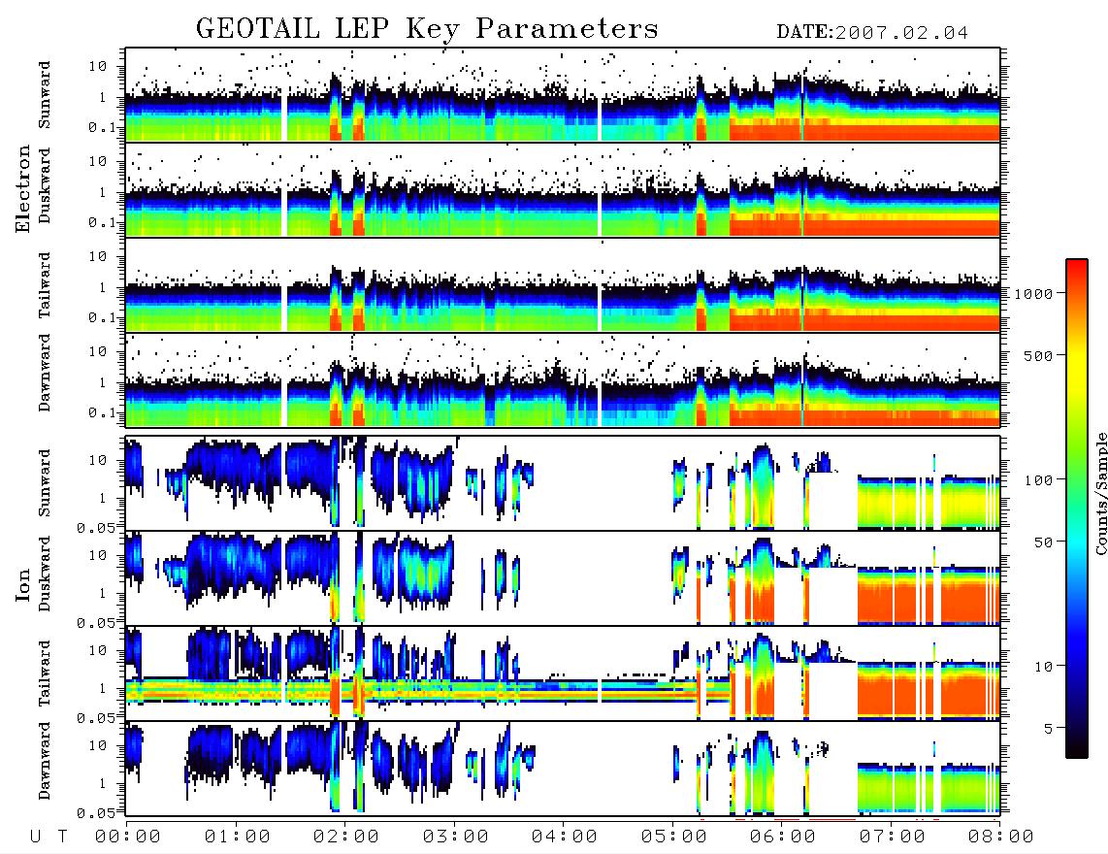Click the Electron Dawnward panel label
This screenshot has width=1108, height=854.
[45, 374]
